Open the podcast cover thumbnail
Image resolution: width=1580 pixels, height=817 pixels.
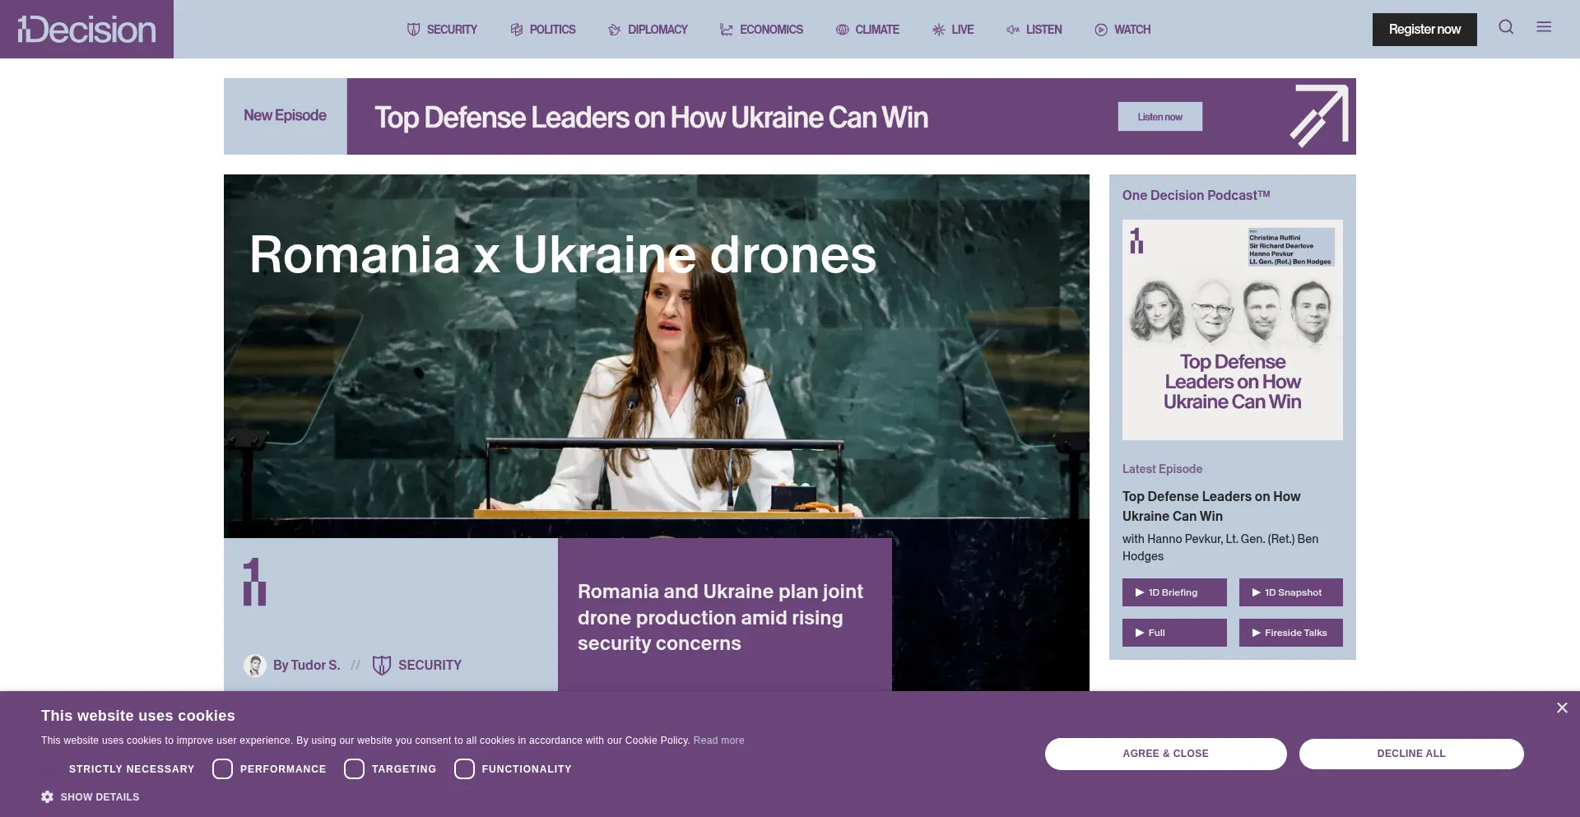[1232, 329]
